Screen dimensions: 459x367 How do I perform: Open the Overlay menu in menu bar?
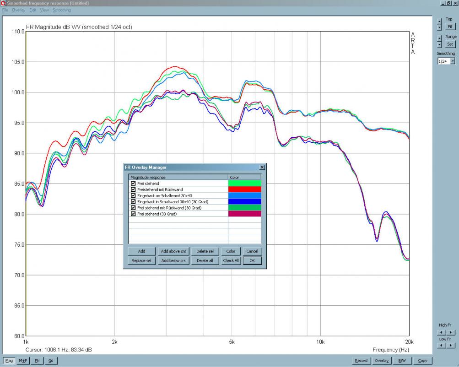[x=18, y=10]
